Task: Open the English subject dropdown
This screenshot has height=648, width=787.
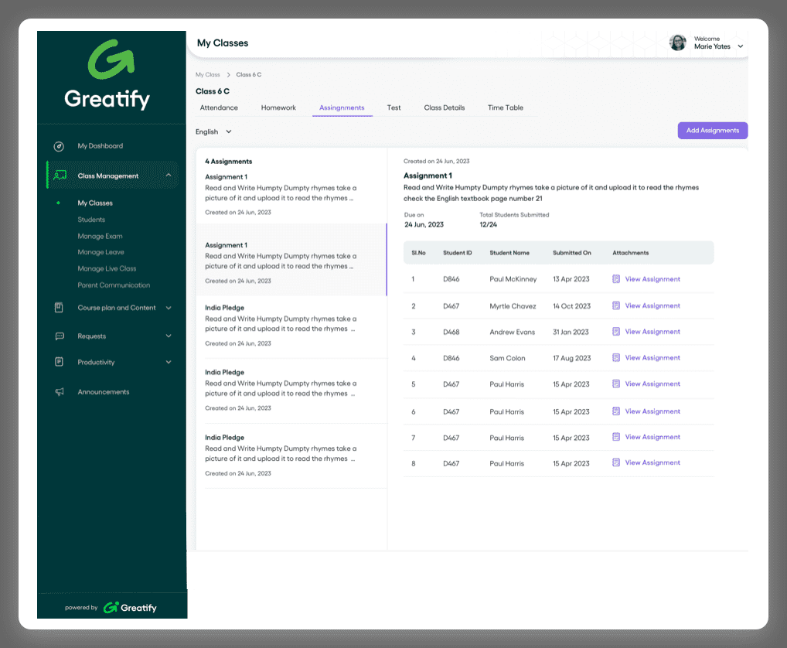Action: click(x=214, y=131)
